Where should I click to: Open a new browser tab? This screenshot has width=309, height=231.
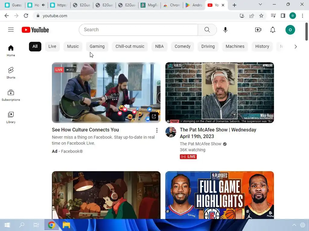(234, 5)
